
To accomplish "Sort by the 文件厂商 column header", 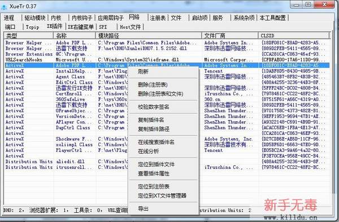I will pos(230,36).
